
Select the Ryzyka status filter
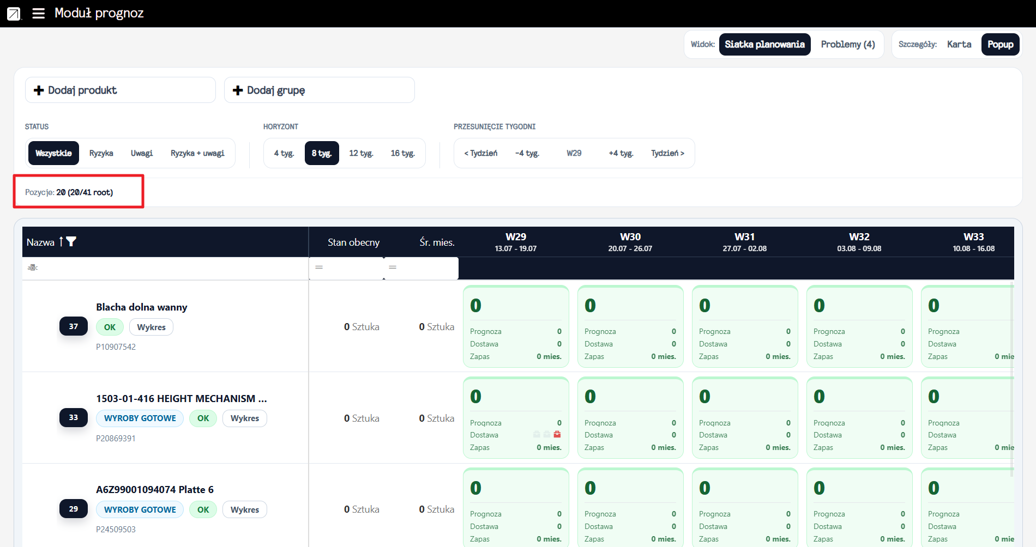(x=101, y=153)
